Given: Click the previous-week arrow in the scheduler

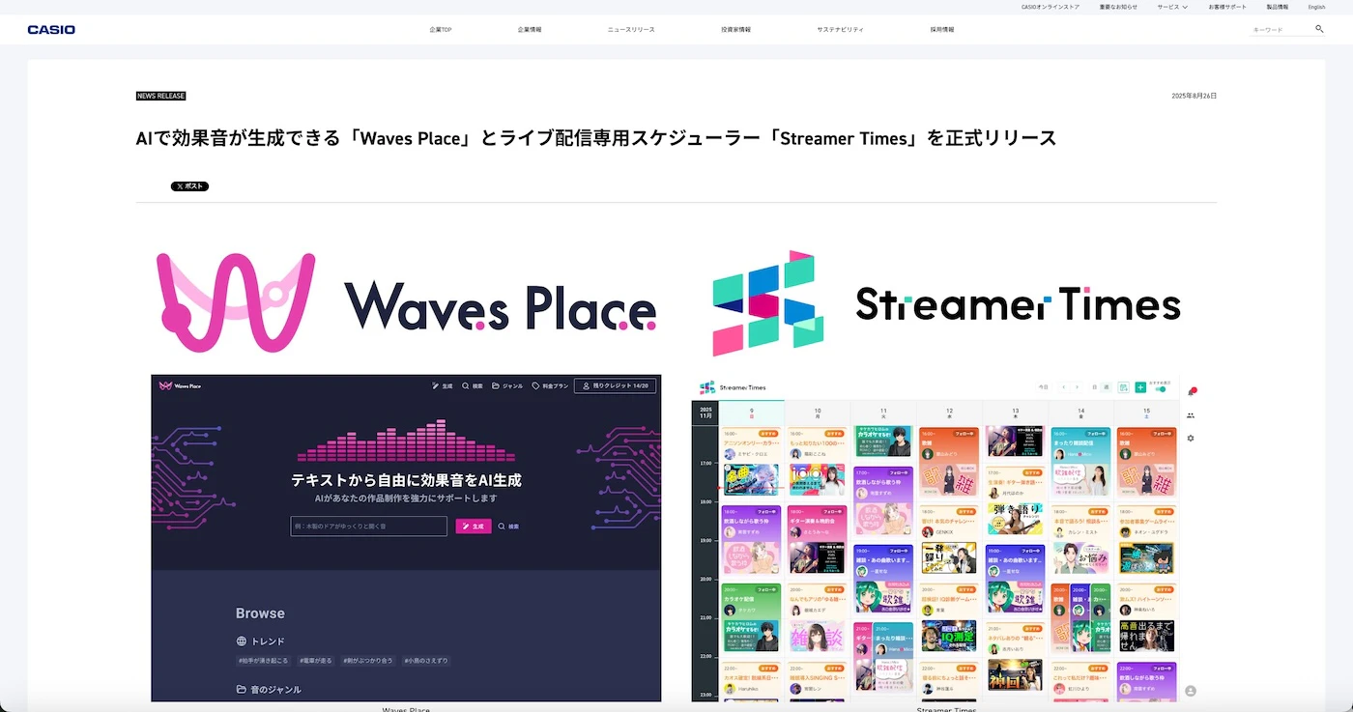Looking at the screenshot, I should [1064, 387].
